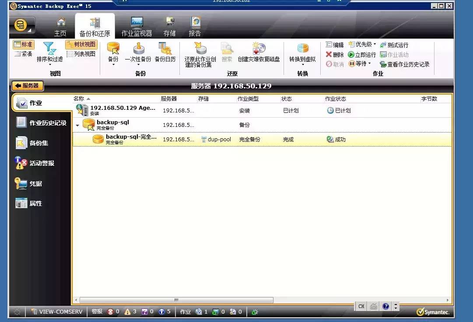473x322 pixels.
Task: Click the yellow warning alert icon
Action: click(128, 312)
